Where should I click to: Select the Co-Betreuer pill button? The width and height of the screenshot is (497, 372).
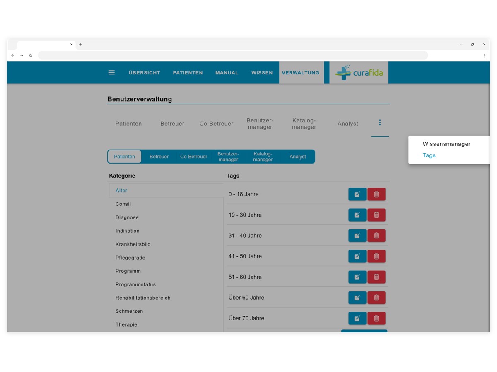pyautogui.click(x=194, y=157)
